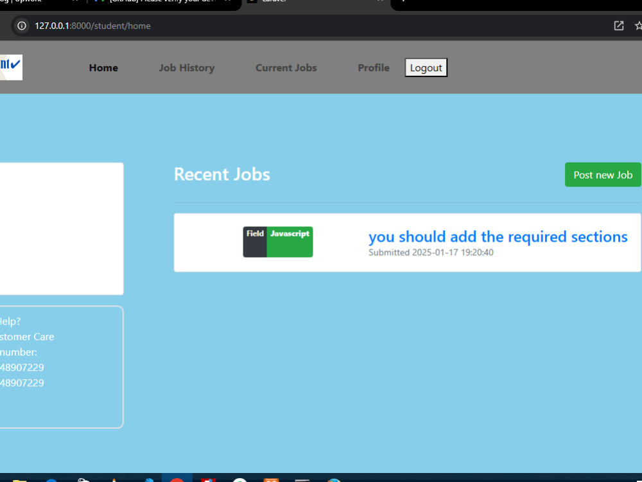The width and height of the screenshot is (642, 482).
Task: Click the Recent Jobs heading
Action: click(x=222, y=174)
